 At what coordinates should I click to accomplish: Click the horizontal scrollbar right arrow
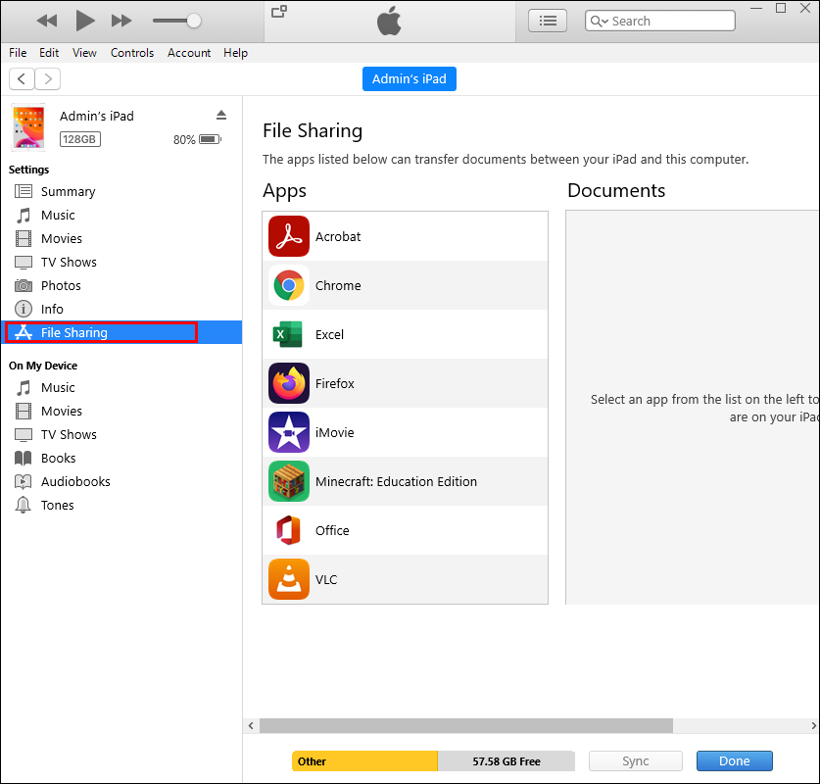(813, 725)
